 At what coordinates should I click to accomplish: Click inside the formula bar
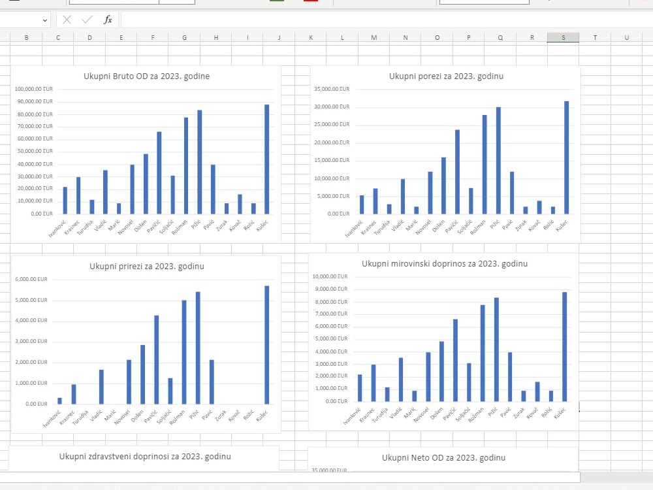(x=261, y=20)
